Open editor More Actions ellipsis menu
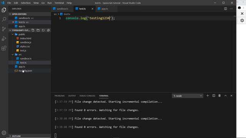The image size is (246, 138). 231,9
